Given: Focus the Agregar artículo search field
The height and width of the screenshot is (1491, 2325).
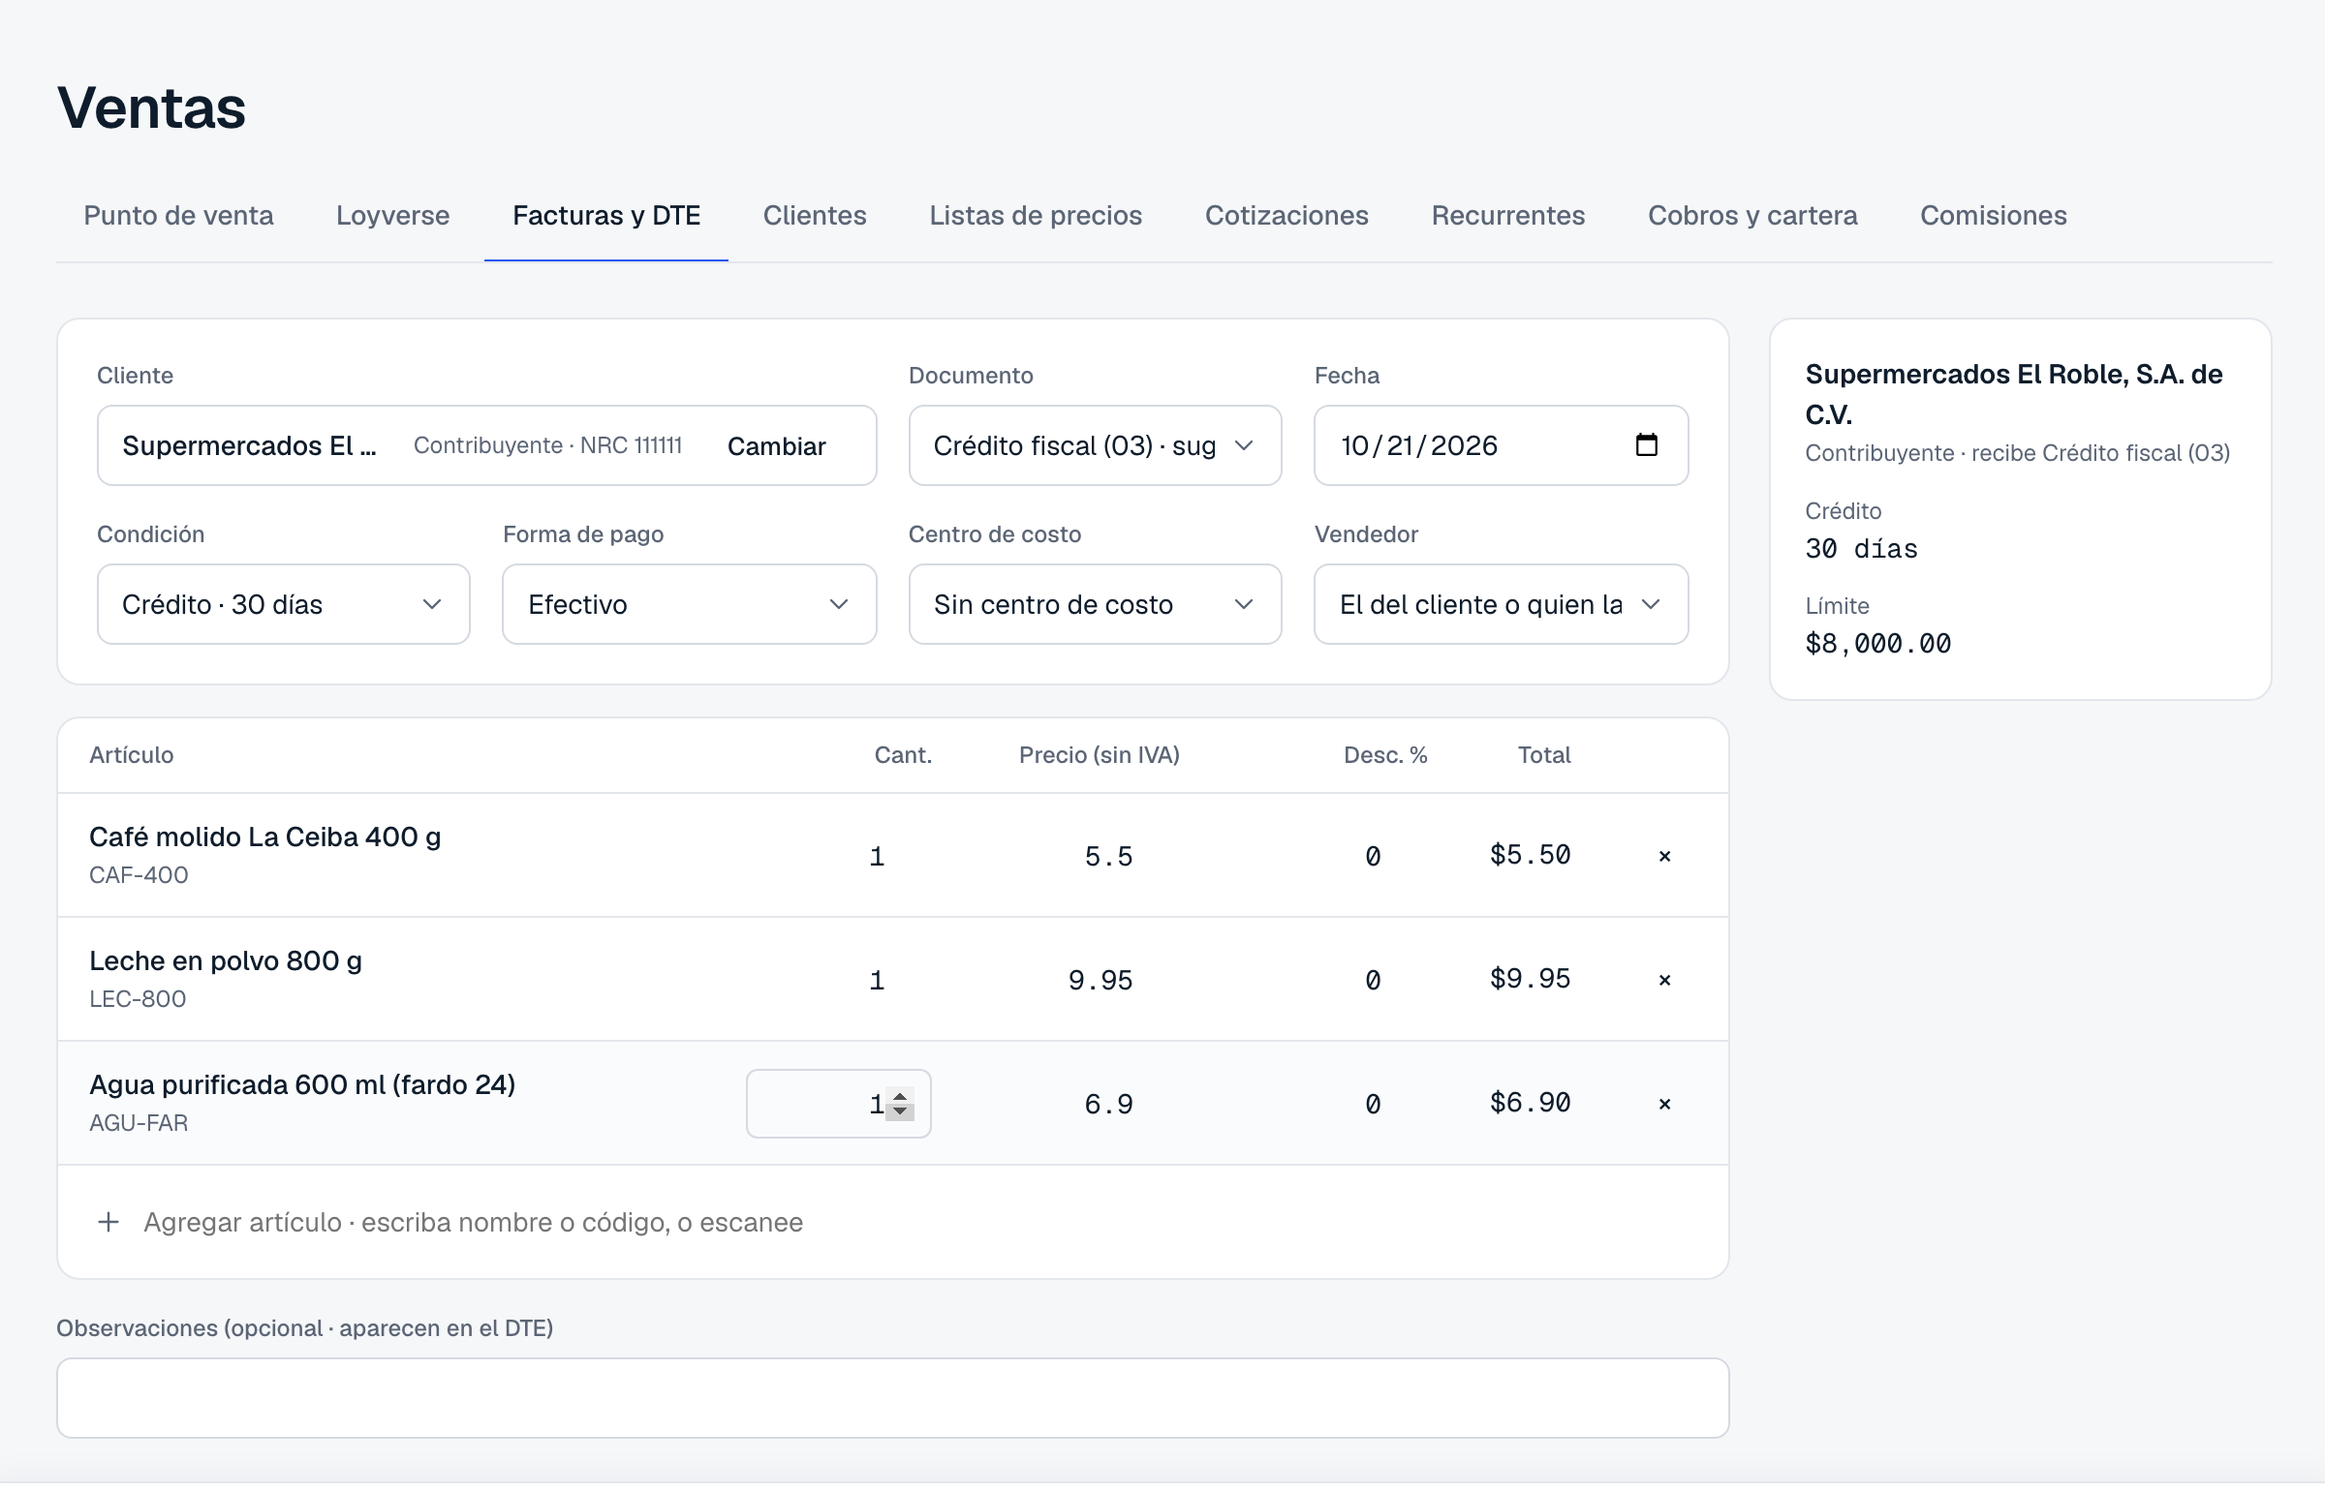Looking at the screenshot, I should click(893, 1222).
